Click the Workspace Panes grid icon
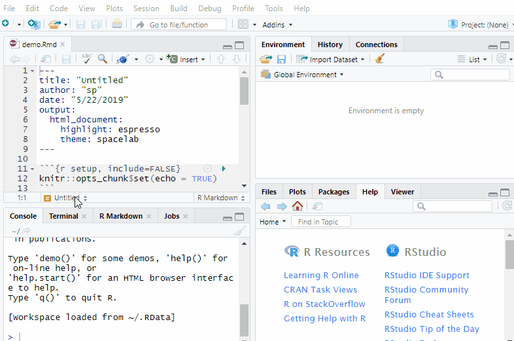The image size is (514, 341). pos(243,24)
